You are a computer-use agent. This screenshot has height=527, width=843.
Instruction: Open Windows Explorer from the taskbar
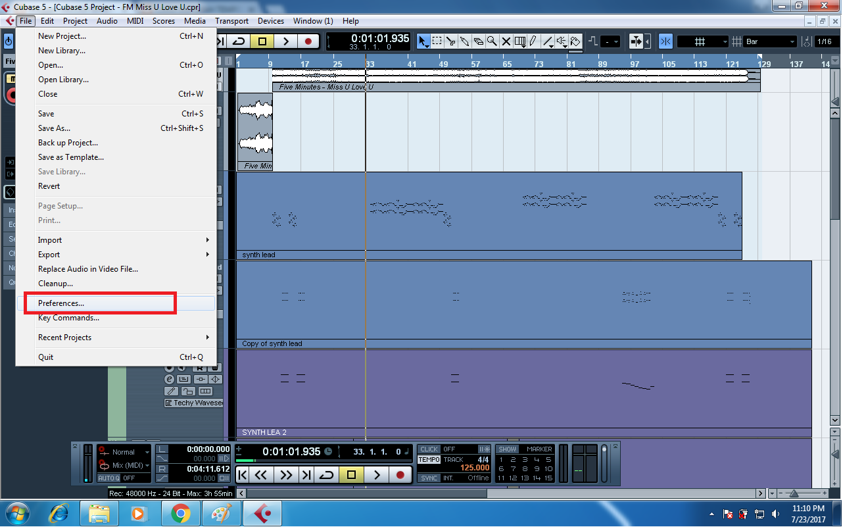[x=99, y=513]
